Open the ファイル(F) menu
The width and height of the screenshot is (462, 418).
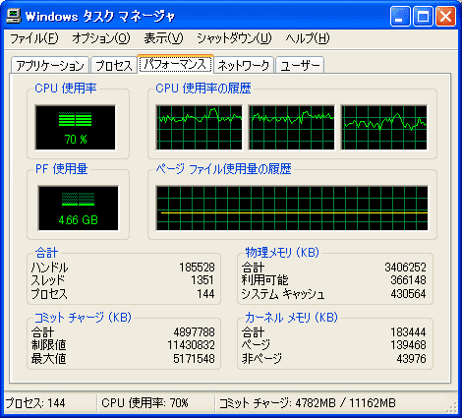point(34,38)
